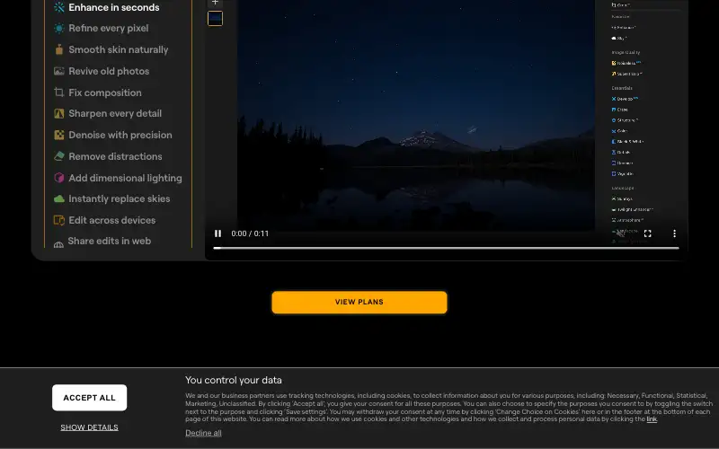Open the video's three-dot options menu
Screen dimensions: 719x449
674,233
